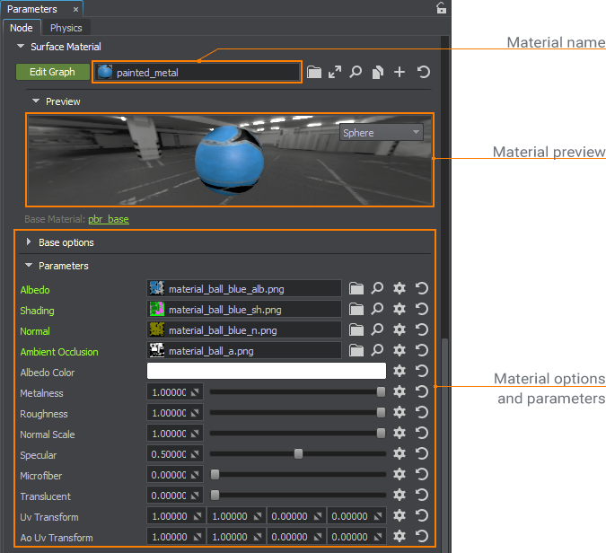Select the Node tab
The image size is (606, 553).
click(21, 28)
